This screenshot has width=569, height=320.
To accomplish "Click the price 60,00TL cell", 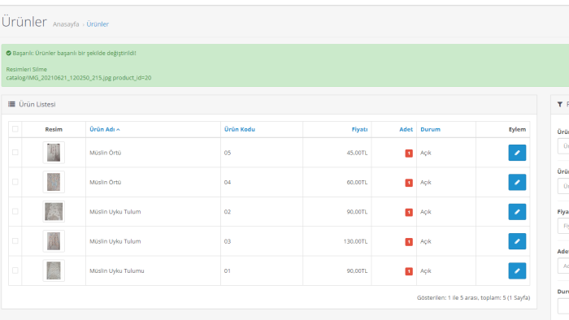I will coord(357,182).
